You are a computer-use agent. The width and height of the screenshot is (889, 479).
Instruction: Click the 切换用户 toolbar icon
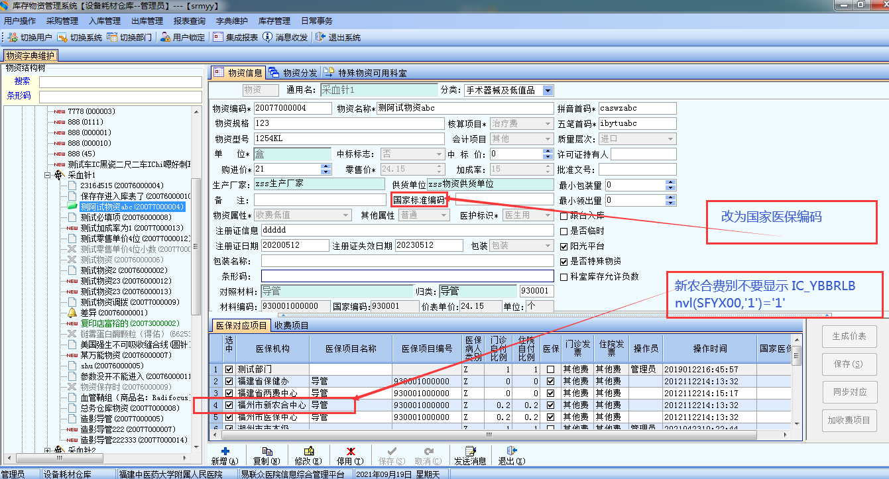tap(14, 38)
